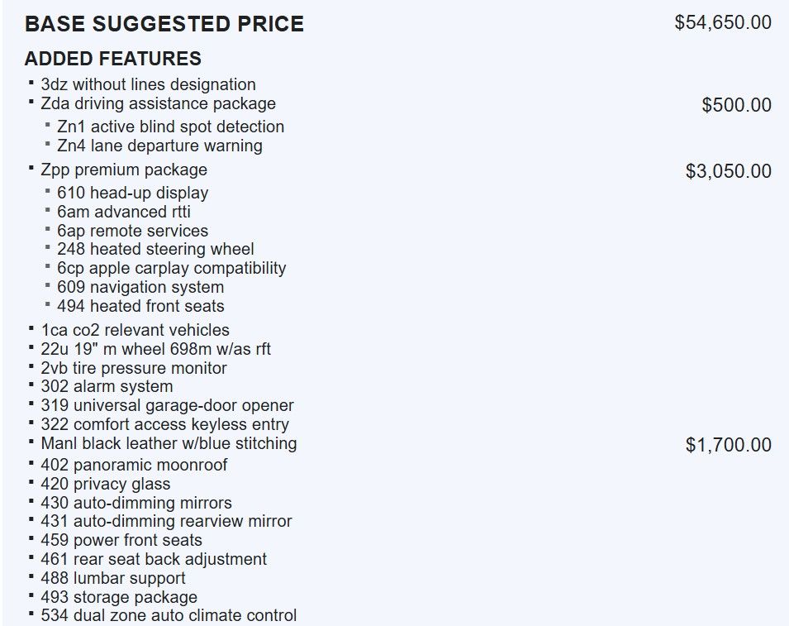This screenshot has width=789, height=626.
Task: Select 22u 19" m wheel entry
Action: pyautogui.click(x=155, y=349)
